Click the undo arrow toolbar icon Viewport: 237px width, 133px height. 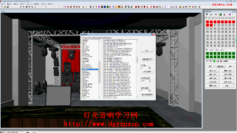[39, 7]
